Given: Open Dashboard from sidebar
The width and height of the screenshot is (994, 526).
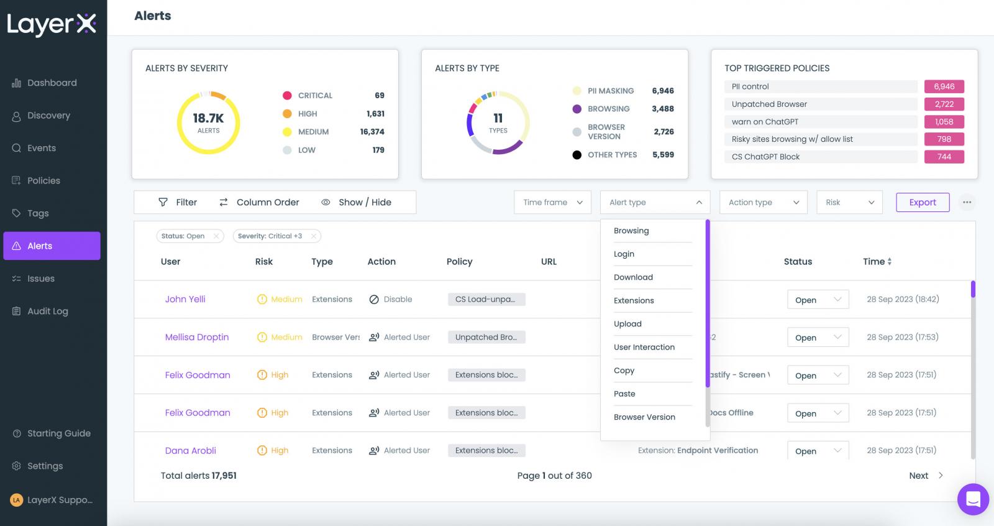Looking at the screenshot, I should click(44, 83).
